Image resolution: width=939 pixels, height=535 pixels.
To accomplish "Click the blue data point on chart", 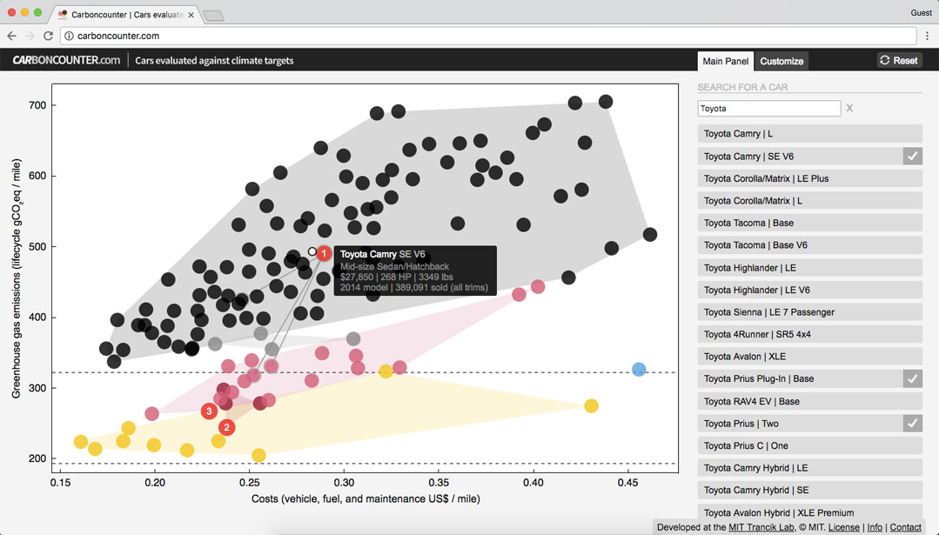I will [639, 369].
